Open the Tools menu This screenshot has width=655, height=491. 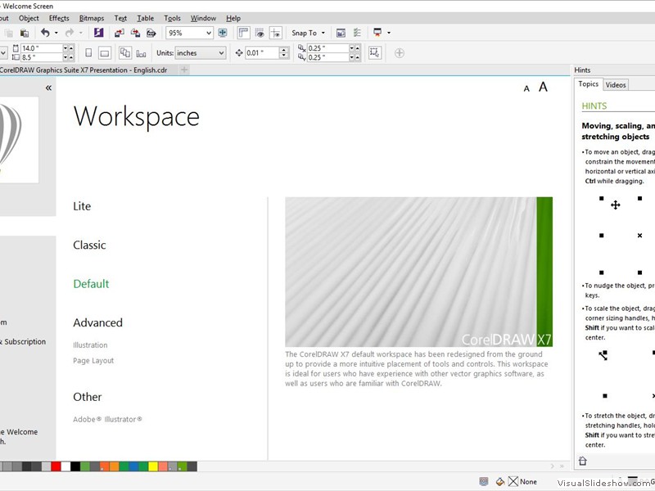pyautogui.click(x=172, y=18)
